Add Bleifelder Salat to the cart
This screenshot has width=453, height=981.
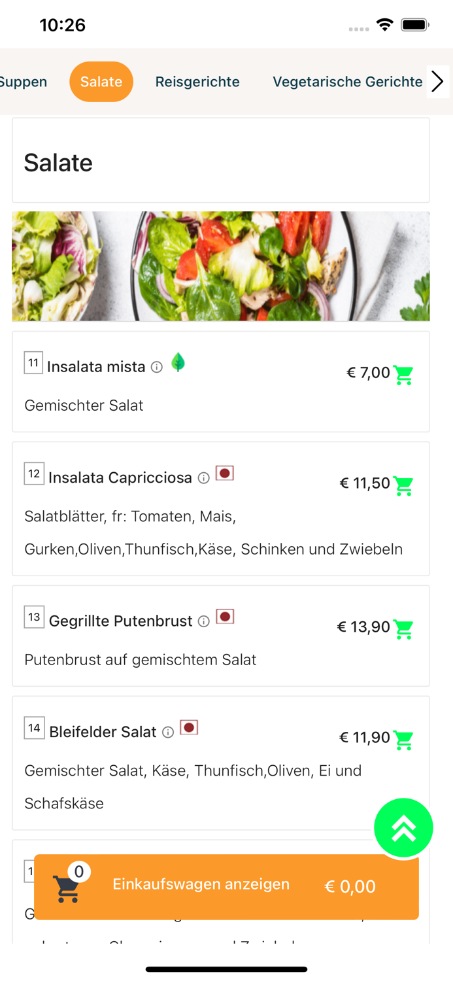click(x=404, y=740)
